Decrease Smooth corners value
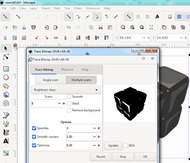The image size is (190, 163). point(95,137)
